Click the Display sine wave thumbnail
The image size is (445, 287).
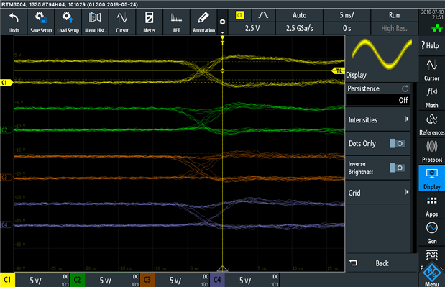click(382, 54)
